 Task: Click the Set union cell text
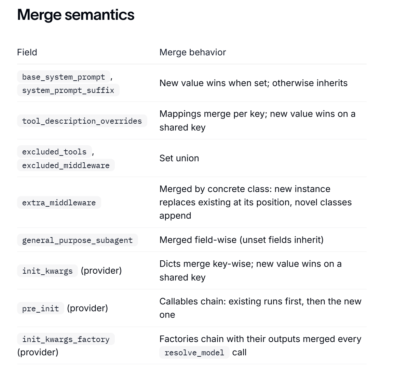click(x=179, y=158)
